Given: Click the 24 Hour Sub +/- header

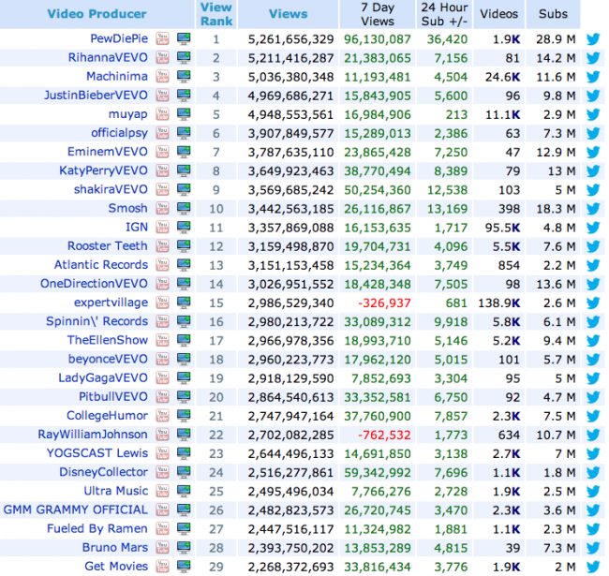Looking at the screenshot, I should click(445, 14).
